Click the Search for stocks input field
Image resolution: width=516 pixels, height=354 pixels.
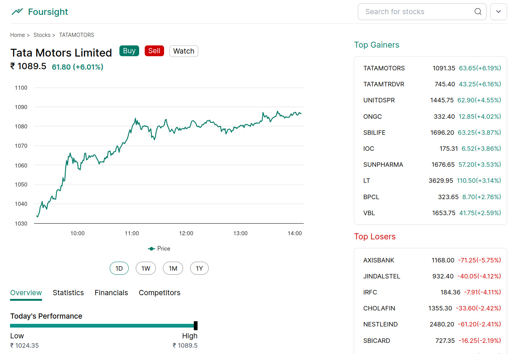(x=409, y=12)
